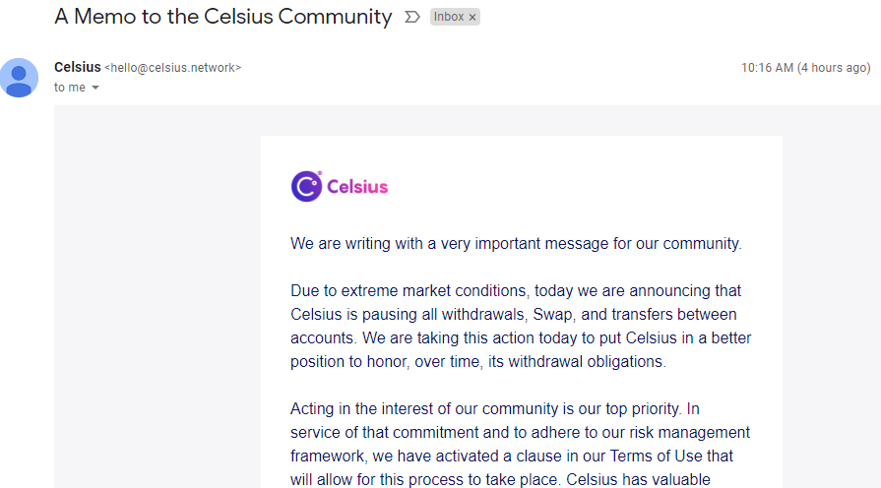Click the word 'Swap' in the memo
Screen dimensions: 881x488
[571, 315]
